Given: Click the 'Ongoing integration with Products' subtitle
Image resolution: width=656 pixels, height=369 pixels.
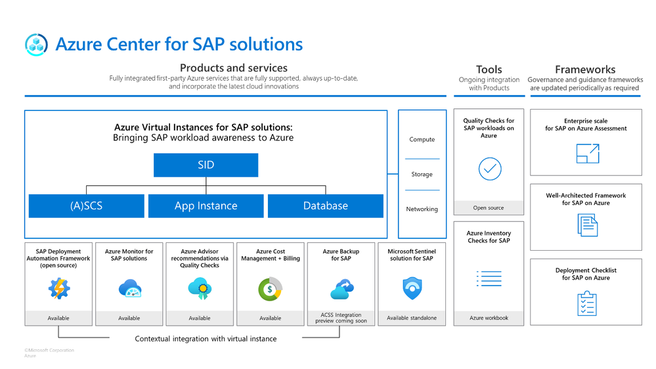Looking at the screenshot, I should click(x=489, y=83).
